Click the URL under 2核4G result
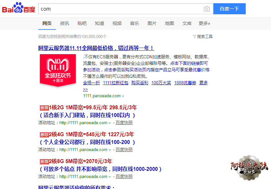This screenshot has height=189, width=271. point(83,150)
